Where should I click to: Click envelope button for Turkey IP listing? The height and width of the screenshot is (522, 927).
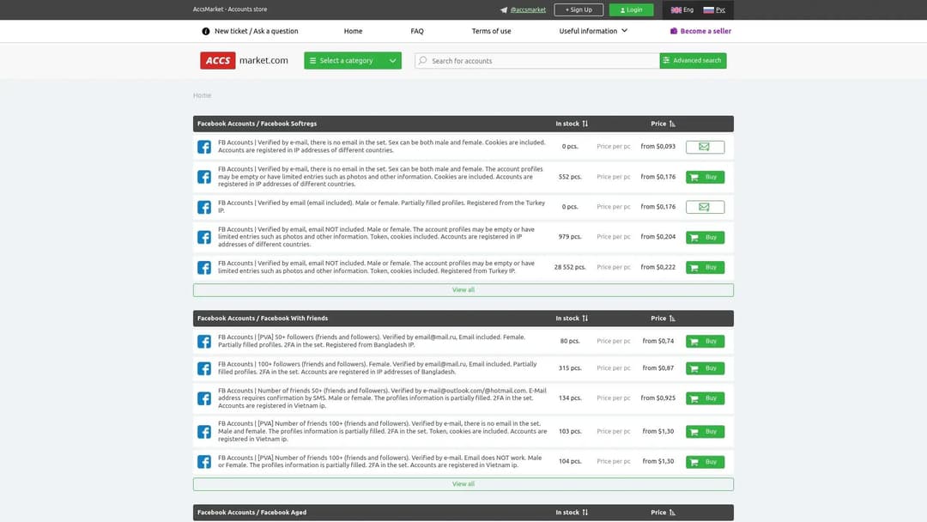click(x=705, y=207)
